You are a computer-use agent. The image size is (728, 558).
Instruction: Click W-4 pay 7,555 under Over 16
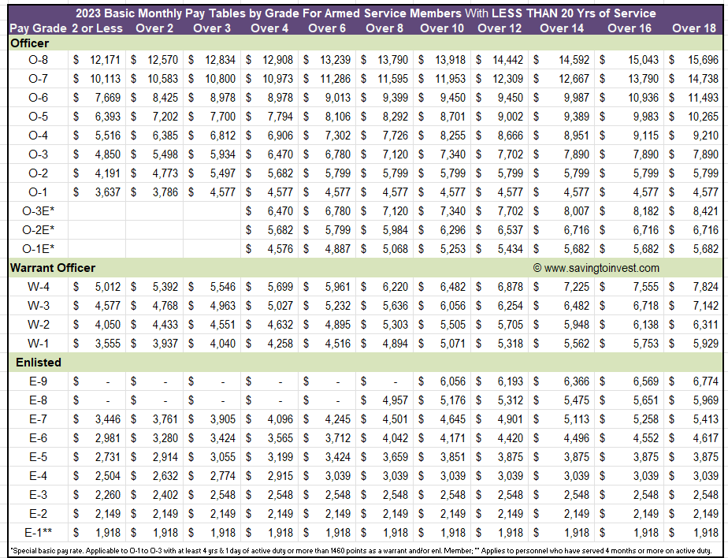click(646, 287)
